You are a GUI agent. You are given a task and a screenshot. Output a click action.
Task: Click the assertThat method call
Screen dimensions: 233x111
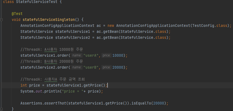(x=55, y=103)
